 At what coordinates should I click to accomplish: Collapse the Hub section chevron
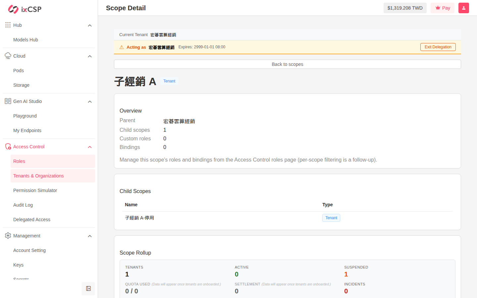tap(90, 25)
